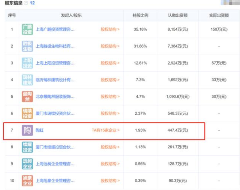The width and height of the screenshot is (240, 190).
Task: Click the 57万(元) actual contribution
Action: point(219,63)
